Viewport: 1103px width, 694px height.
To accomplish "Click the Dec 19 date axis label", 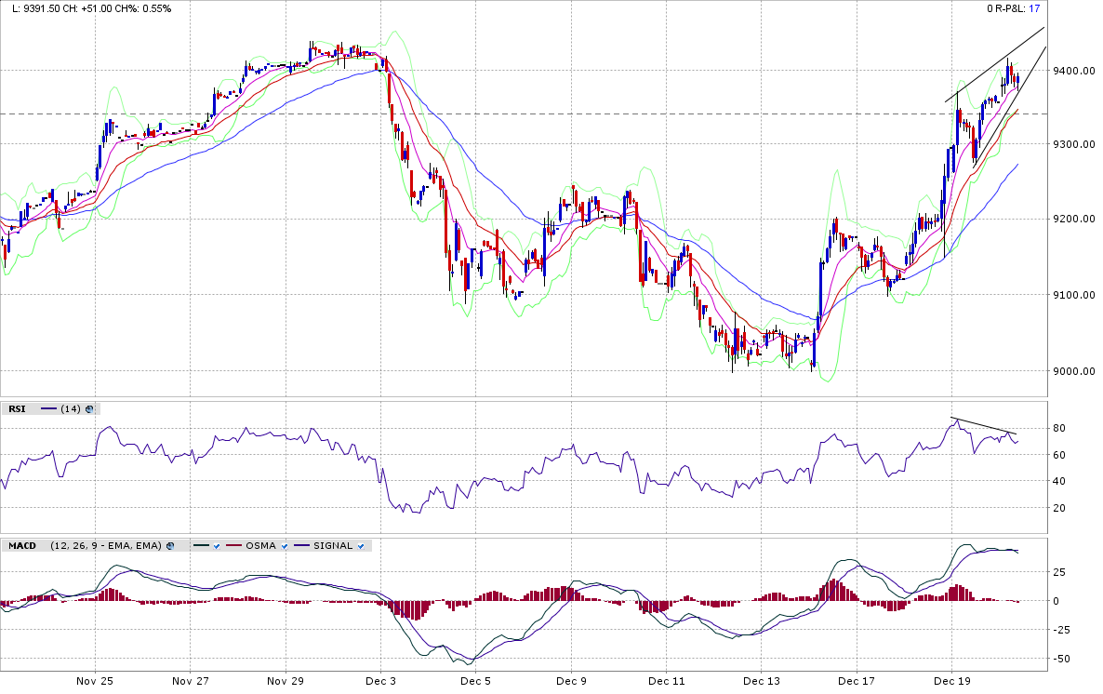I will pos(951,681).
